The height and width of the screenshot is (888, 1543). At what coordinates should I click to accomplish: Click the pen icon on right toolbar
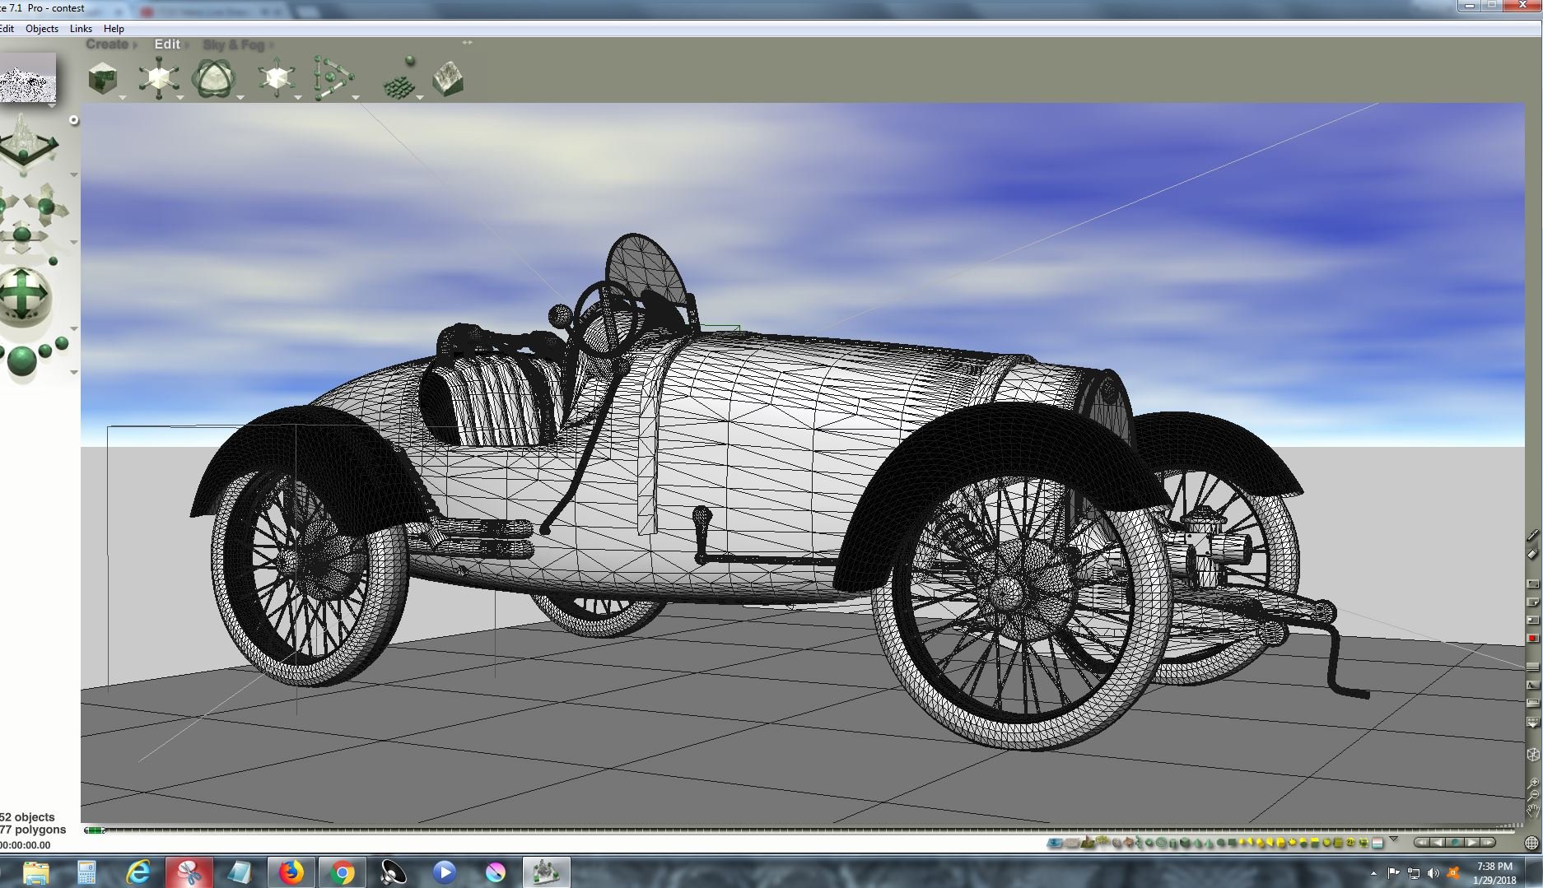coord(1532,535)
